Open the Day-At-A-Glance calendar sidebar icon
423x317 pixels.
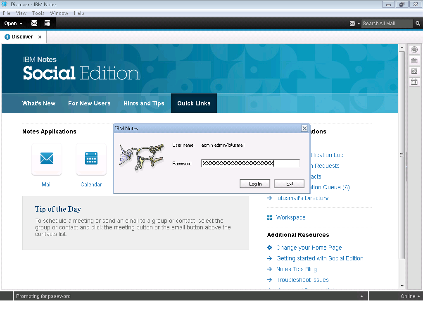[x=414, y=82]
